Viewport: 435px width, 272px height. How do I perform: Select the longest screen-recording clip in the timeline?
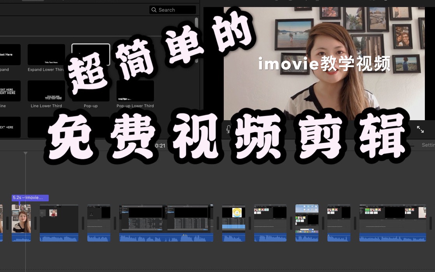166,222
